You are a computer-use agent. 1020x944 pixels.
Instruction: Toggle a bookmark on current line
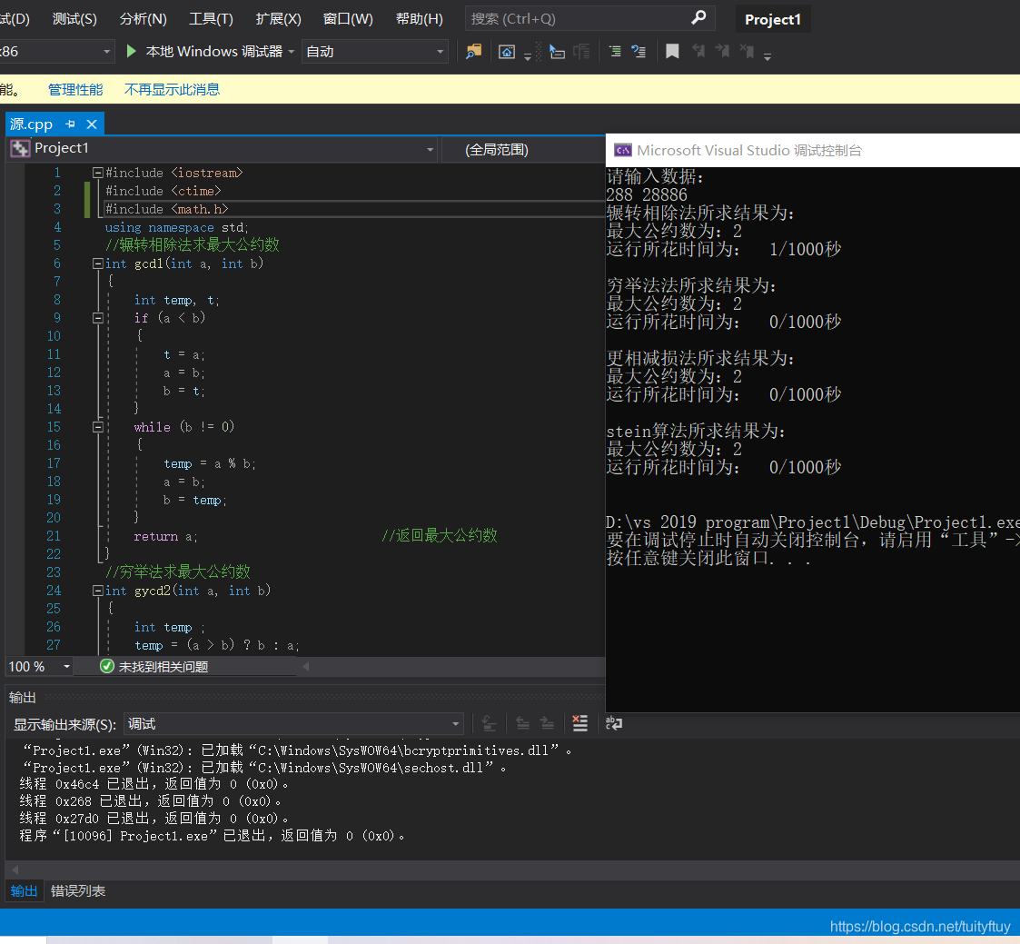(672, 51)
